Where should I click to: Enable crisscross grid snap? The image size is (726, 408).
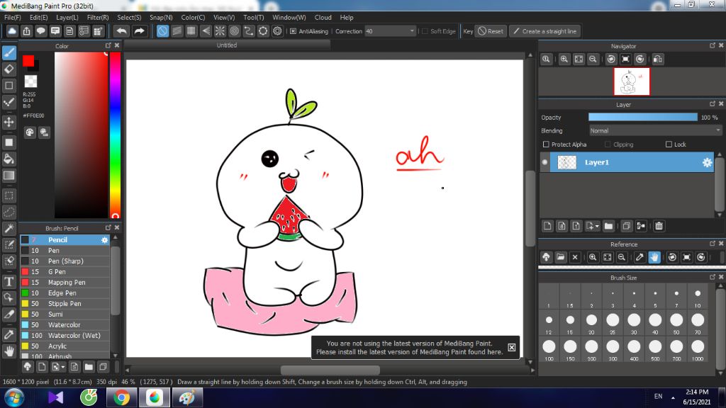(191, 31)
